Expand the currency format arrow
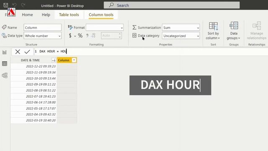 tap(75, 36)
